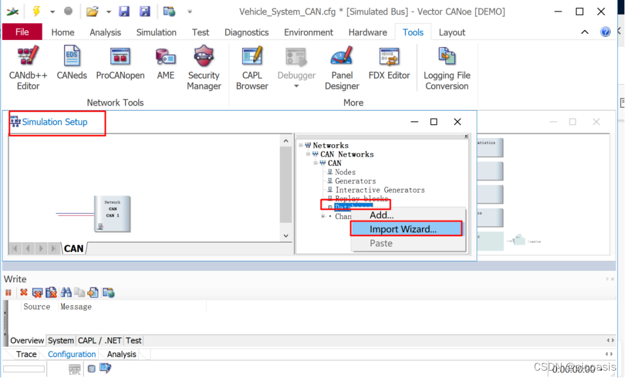Switch to the Trace desktop tab
The height and width of the screenshot is (378, 625).
point(26,354)
